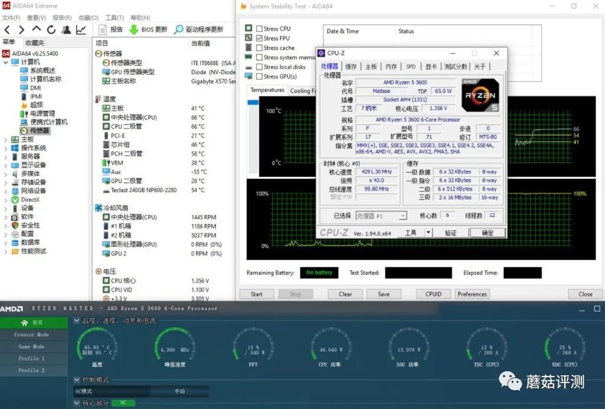Click Close button in stability test
This screenshot has height=409, width=605.
click(x=585, y=295)
